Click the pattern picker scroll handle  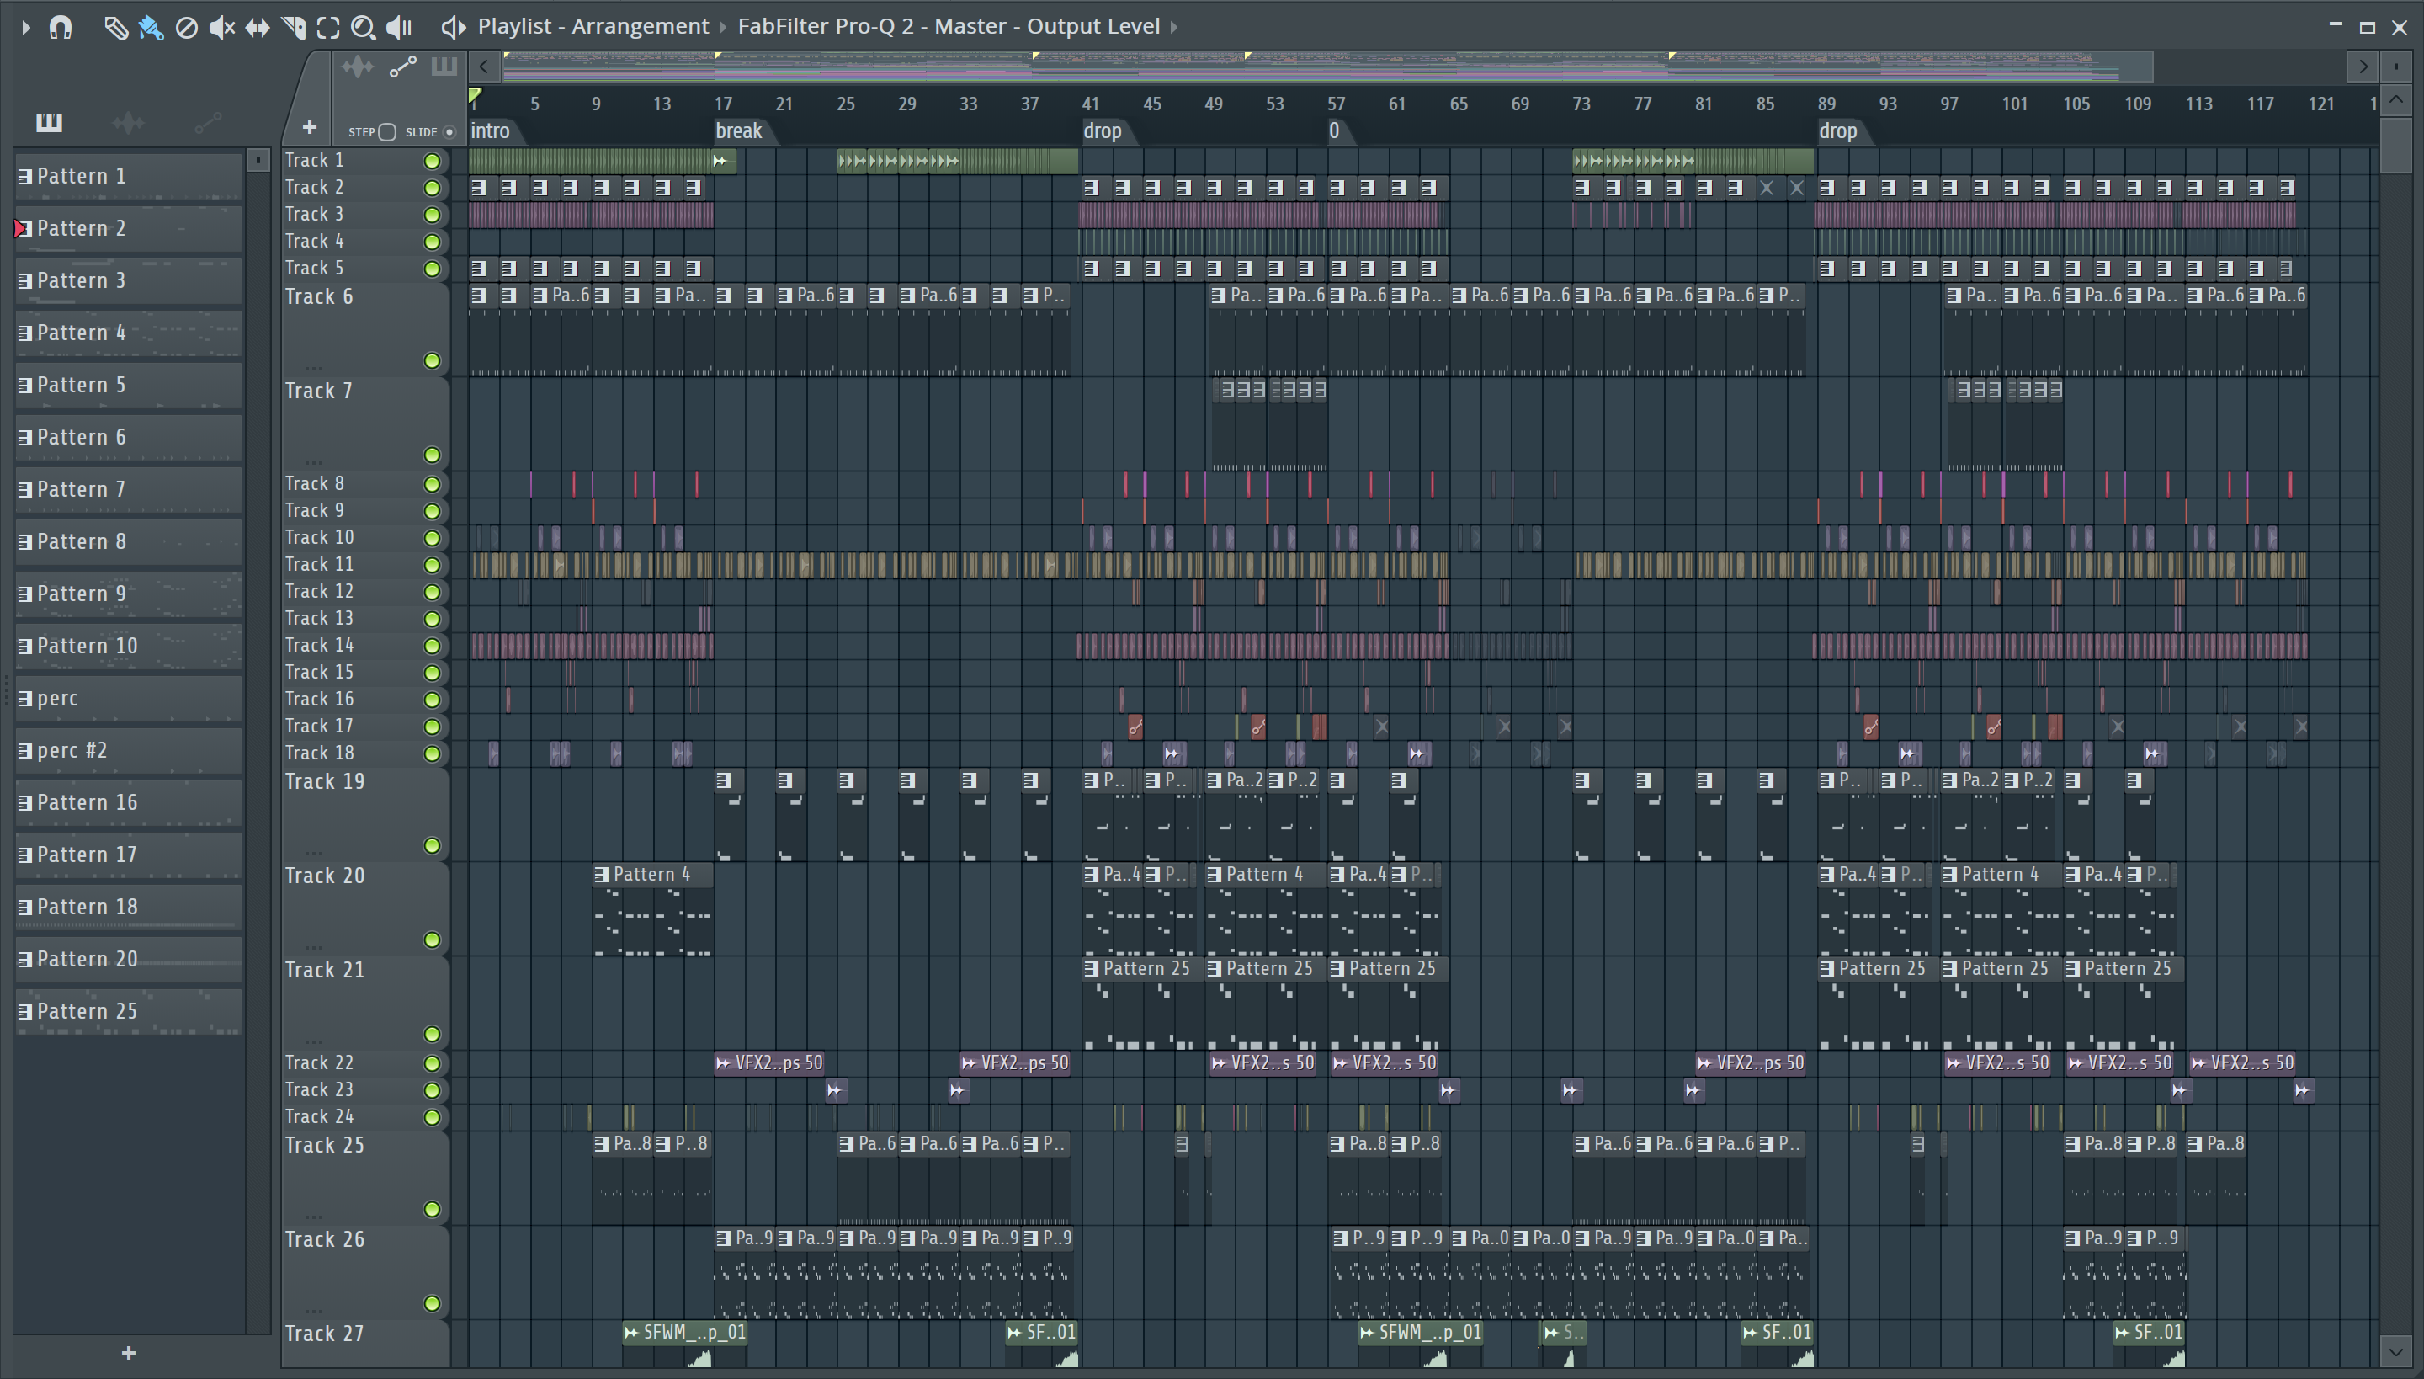coord(258,161)
